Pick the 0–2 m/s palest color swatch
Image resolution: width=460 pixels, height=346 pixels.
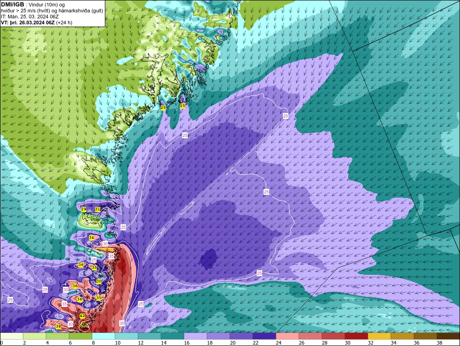coord(12,336)
